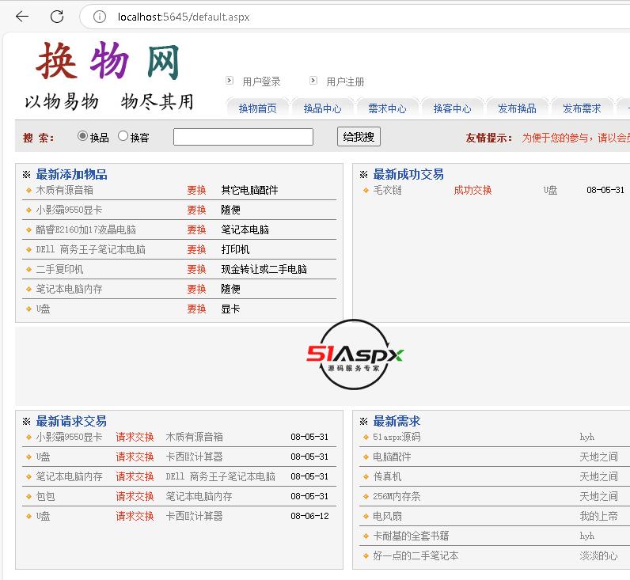Click the 51Aspx logo banner

click(355, 355)
